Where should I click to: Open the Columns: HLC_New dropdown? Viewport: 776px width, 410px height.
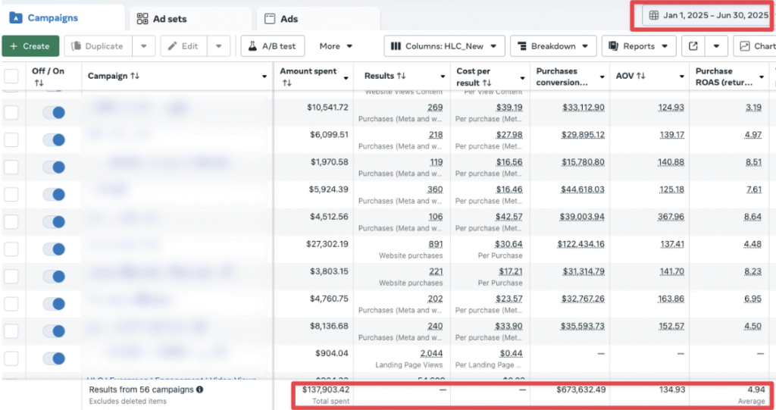(444, 46)
